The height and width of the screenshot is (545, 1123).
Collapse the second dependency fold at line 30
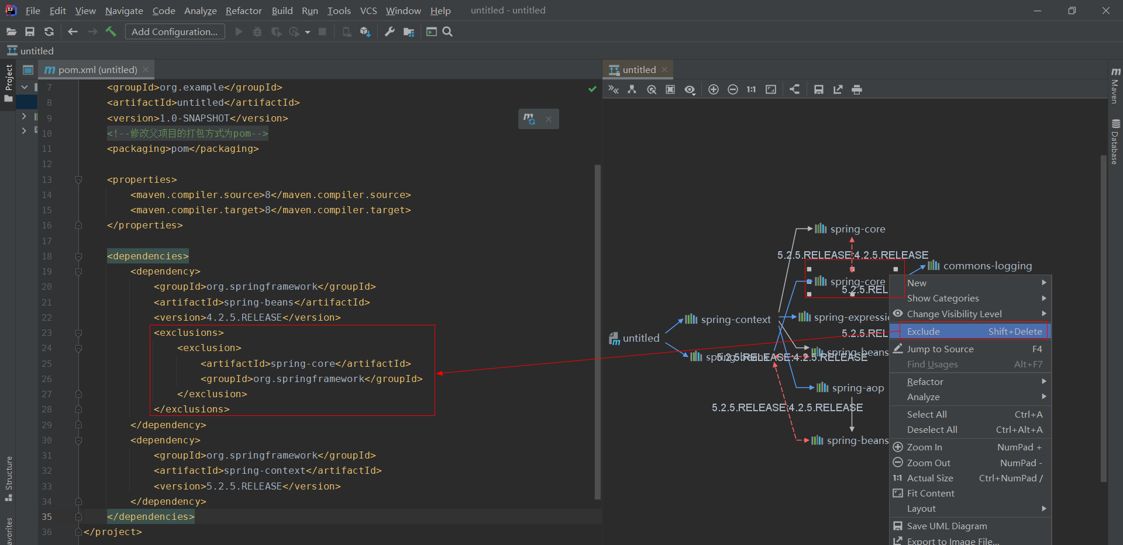pyautogui.click(x=78, y=440)
